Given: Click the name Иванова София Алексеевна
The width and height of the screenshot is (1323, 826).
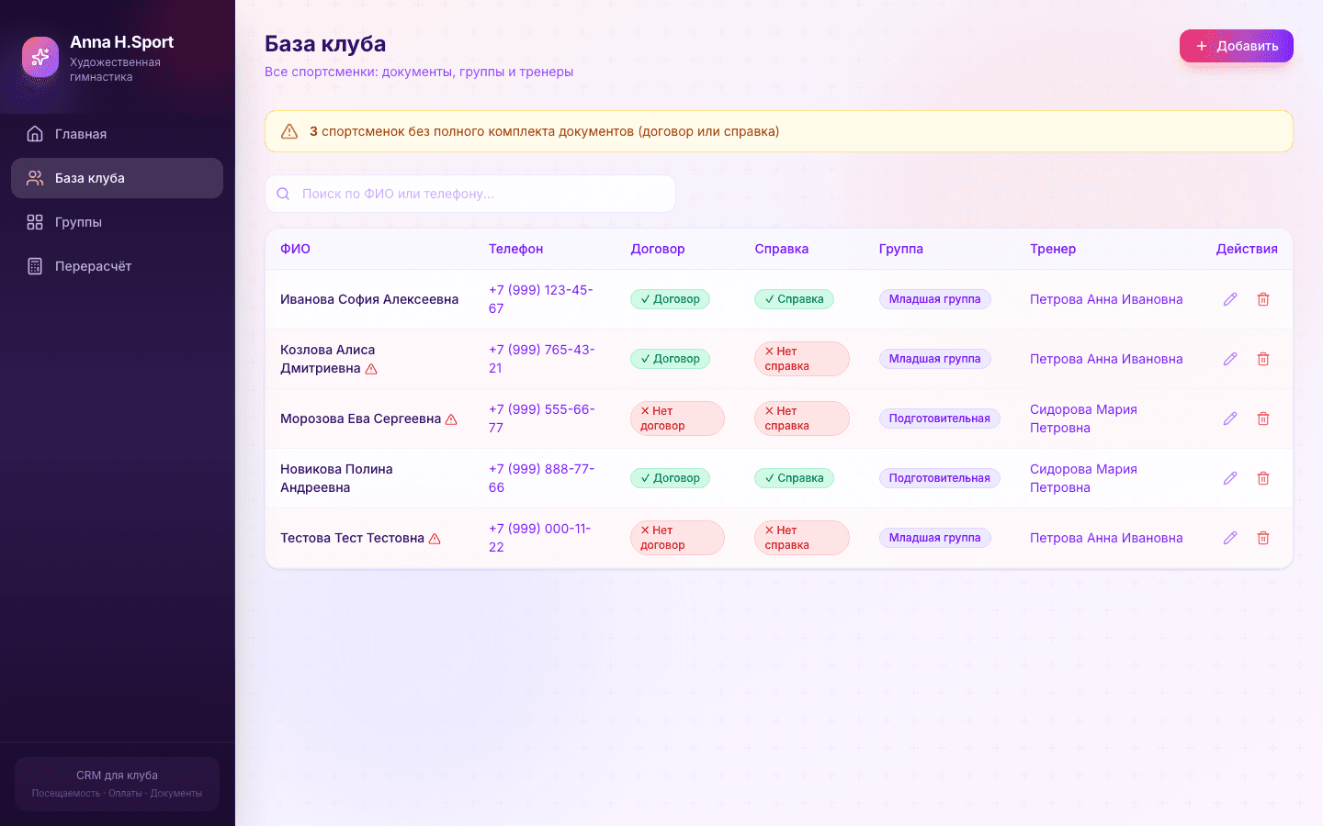Looking at the screenshot, I should (x=369, y=299).
